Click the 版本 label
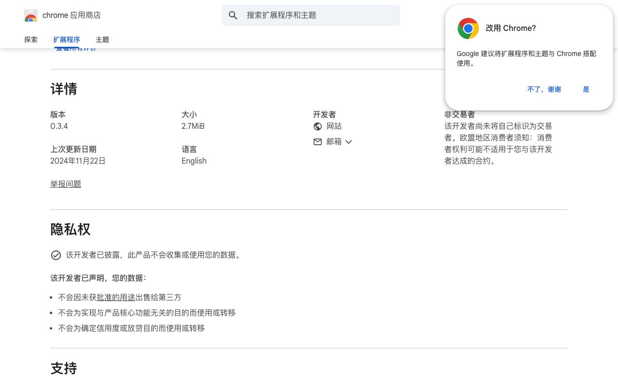618x386 pixels. (x=58, y=115)
